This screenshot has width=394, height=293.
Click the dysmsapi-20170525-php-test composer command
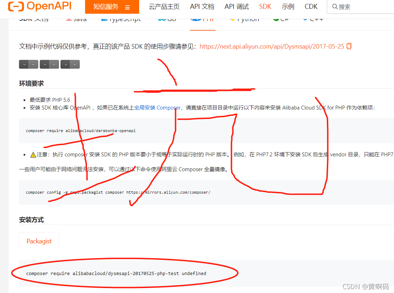click(x=116, y=273)
